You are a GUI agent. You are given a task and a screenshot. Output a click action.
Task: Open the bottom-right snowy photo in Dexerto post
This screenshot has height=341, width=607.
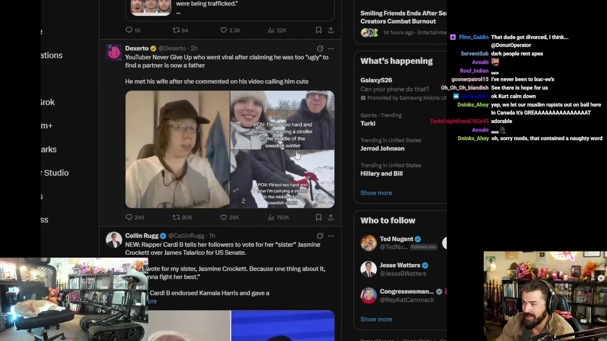pyautogui.click(x=283, y=179)
